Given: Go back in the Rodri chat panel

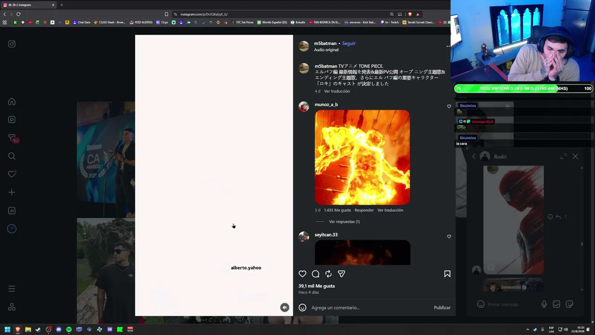Looking at the screenshot, I should tap(474, 157).
